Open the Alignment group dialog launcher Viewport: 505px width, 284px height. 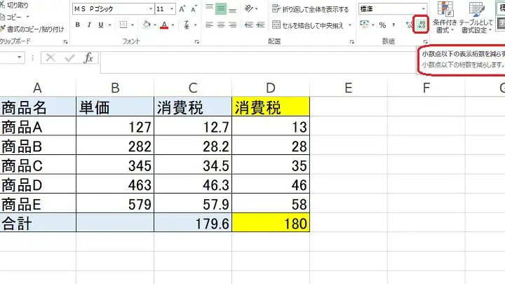[x=352, y=41]
